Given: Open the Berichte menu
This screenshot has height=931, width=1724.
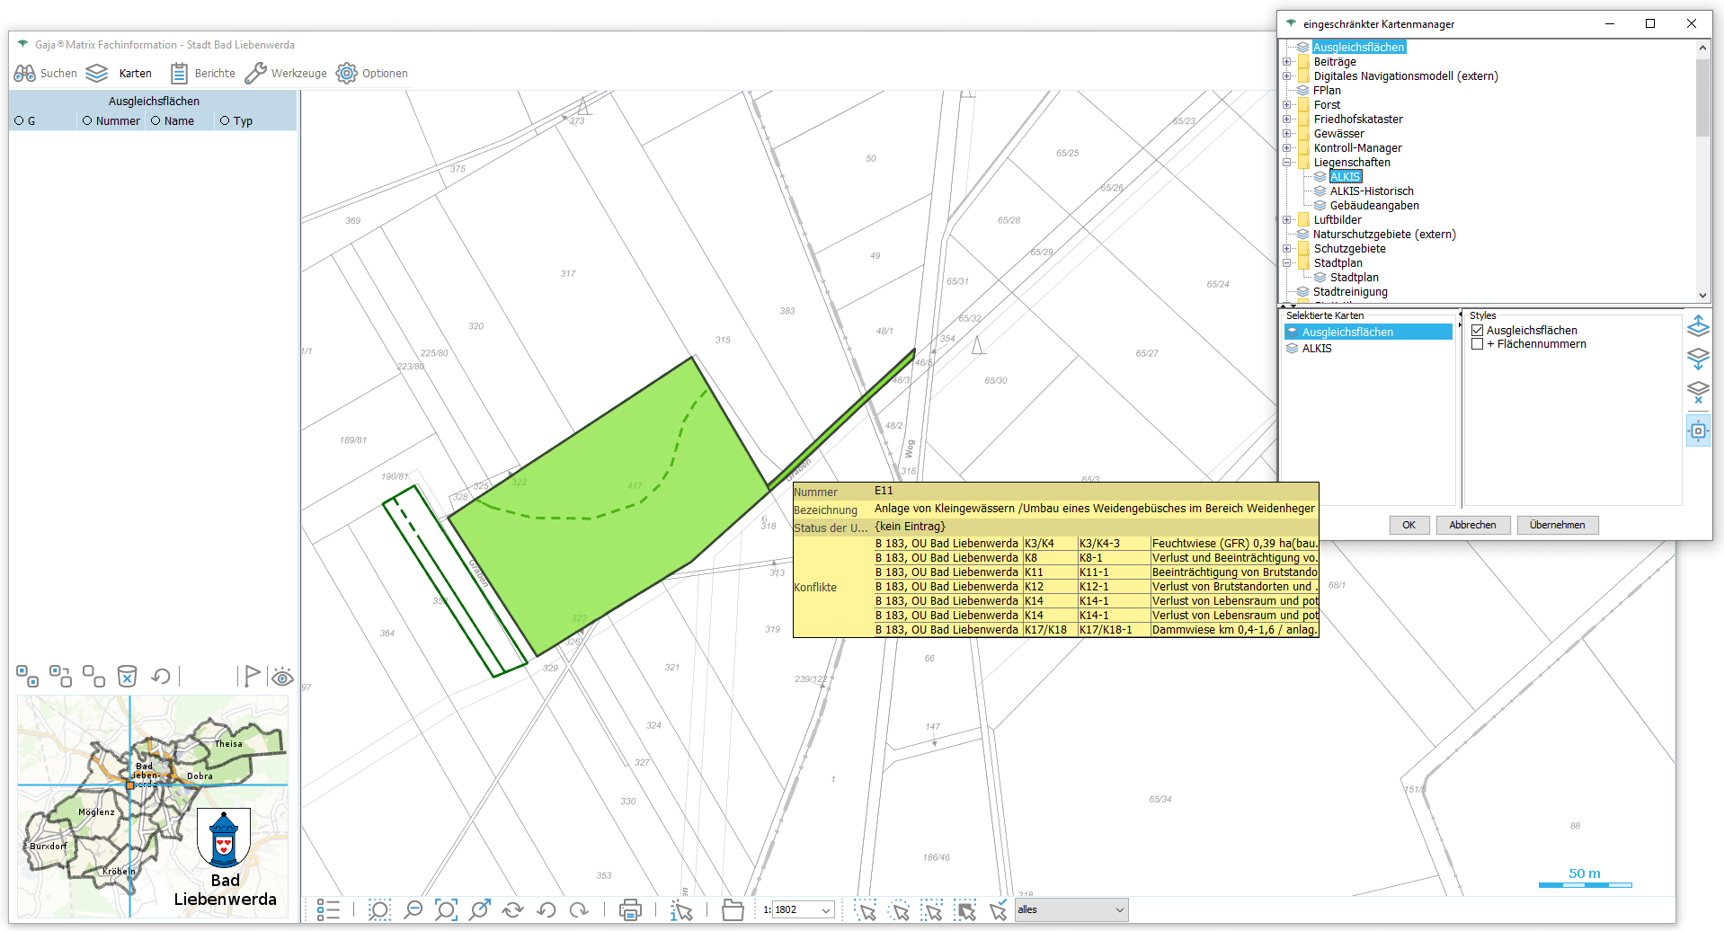Looking at the screenshot, I should tap(203, 74).
